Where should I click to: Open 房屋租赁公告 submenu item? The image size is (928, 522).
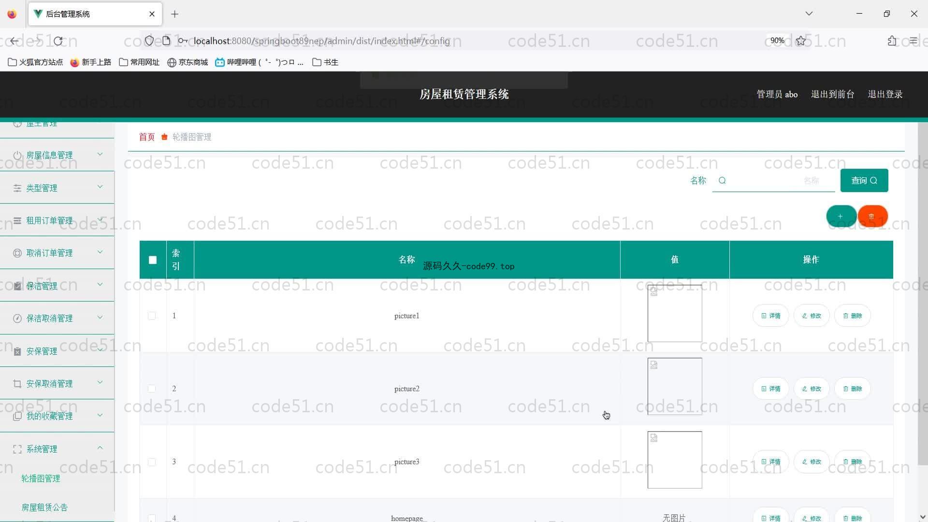pyautogui.click(x=44, y=507)
